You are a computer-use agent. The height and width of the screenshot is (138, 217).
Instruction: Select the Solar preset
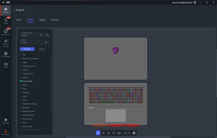pyautogui.click(x=23, y=123)
